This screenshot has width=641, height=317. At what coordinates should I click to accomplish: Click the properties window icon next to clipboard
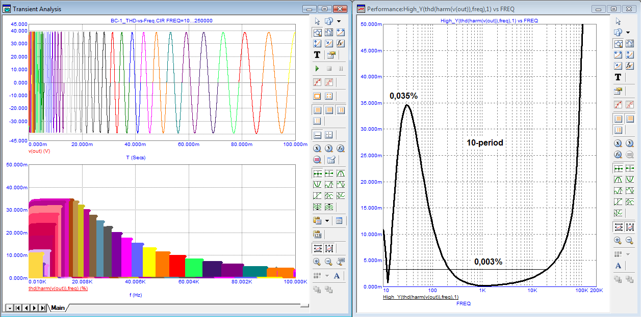pyautogui.click(x=339, y=220)
